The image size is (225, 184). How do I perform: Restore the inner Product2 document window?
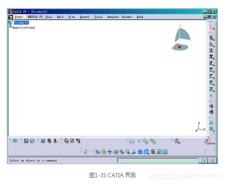(209, 17)
